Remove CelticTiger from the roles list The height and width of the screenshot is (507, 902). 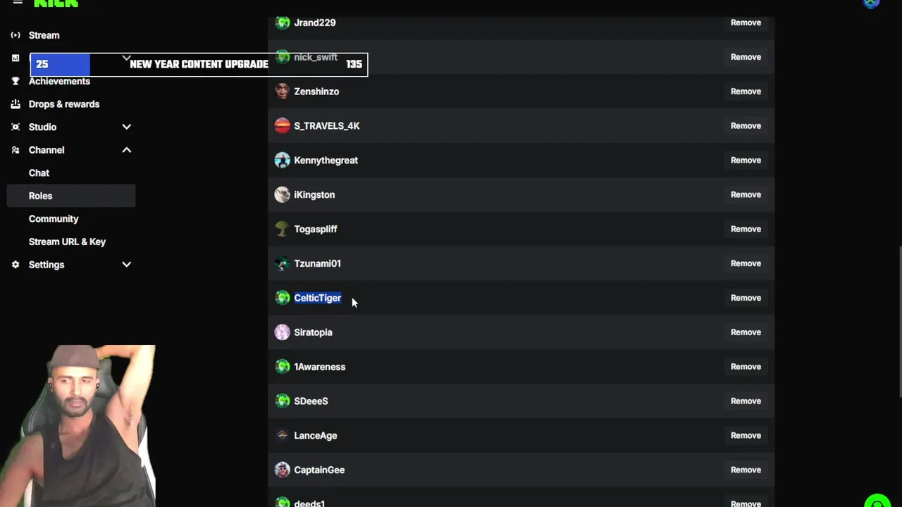point(746,298)
